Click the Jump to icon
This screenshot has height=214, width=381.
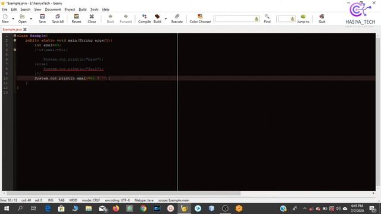303,18
